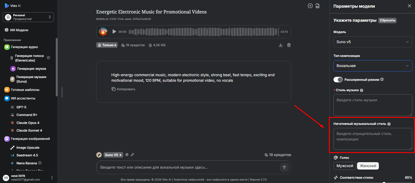The width and height of the screenshot is (415, 183).
Task: Open the account three-dot menu
Action: 52,177
